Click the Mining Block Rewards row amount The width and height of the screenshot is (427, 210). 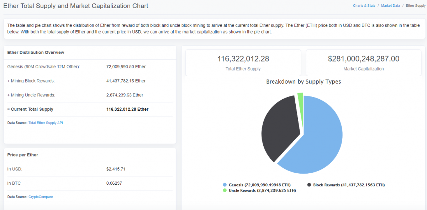[126, 81]
